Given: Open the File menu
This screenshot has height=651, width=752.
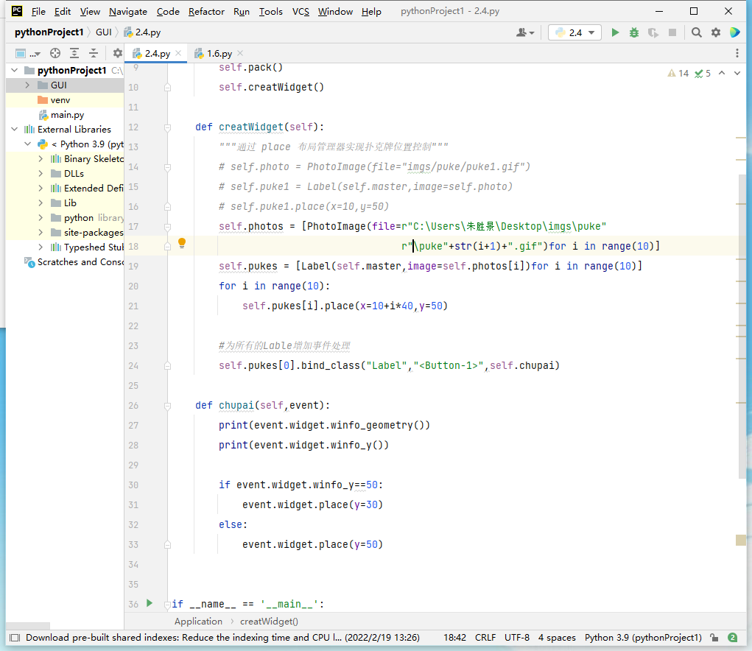Looking at the screenshot, I should (38, 12).
